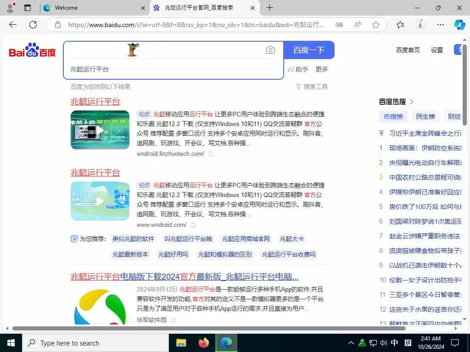
Task: Play the first result video thumbnail
Action: 100,130
